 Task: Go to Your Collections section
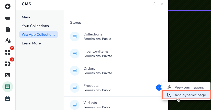point(35,26)
